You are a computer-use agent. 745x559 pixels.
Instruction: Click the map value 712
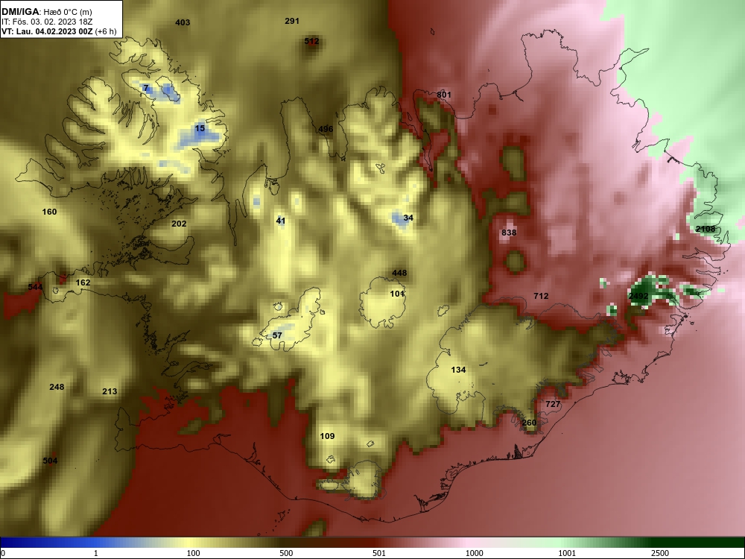[541, 296]
